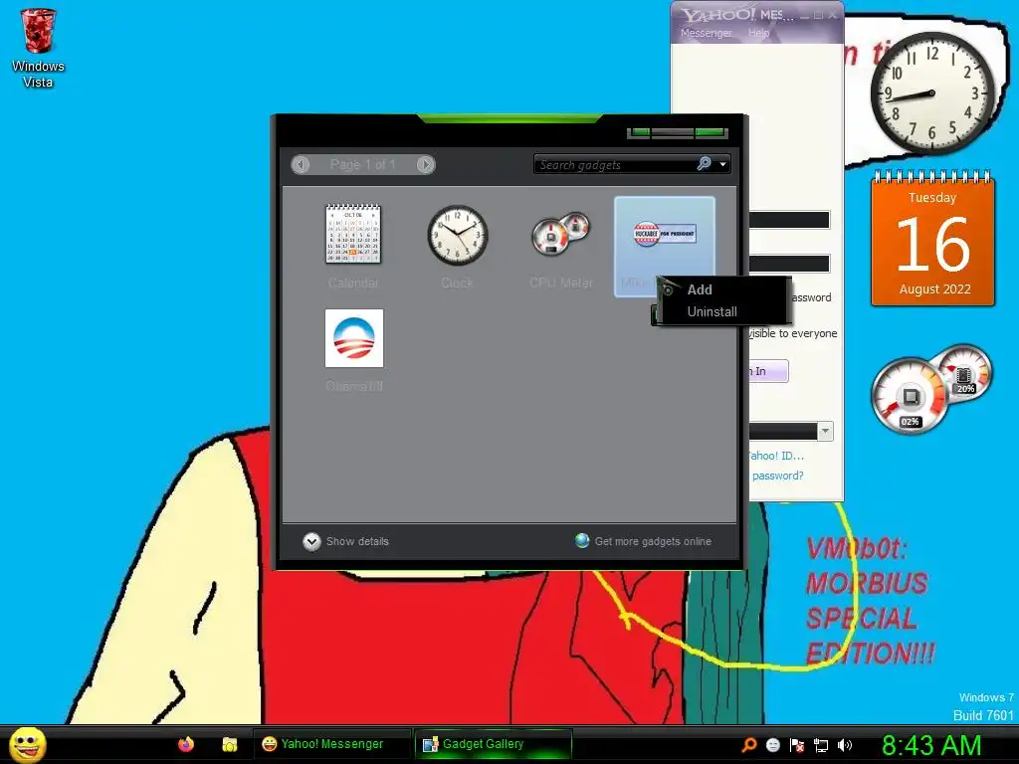Expand Show details chevron
Image resolution: width=1019 pixels, height=764 pixels.
pos(311,541)
